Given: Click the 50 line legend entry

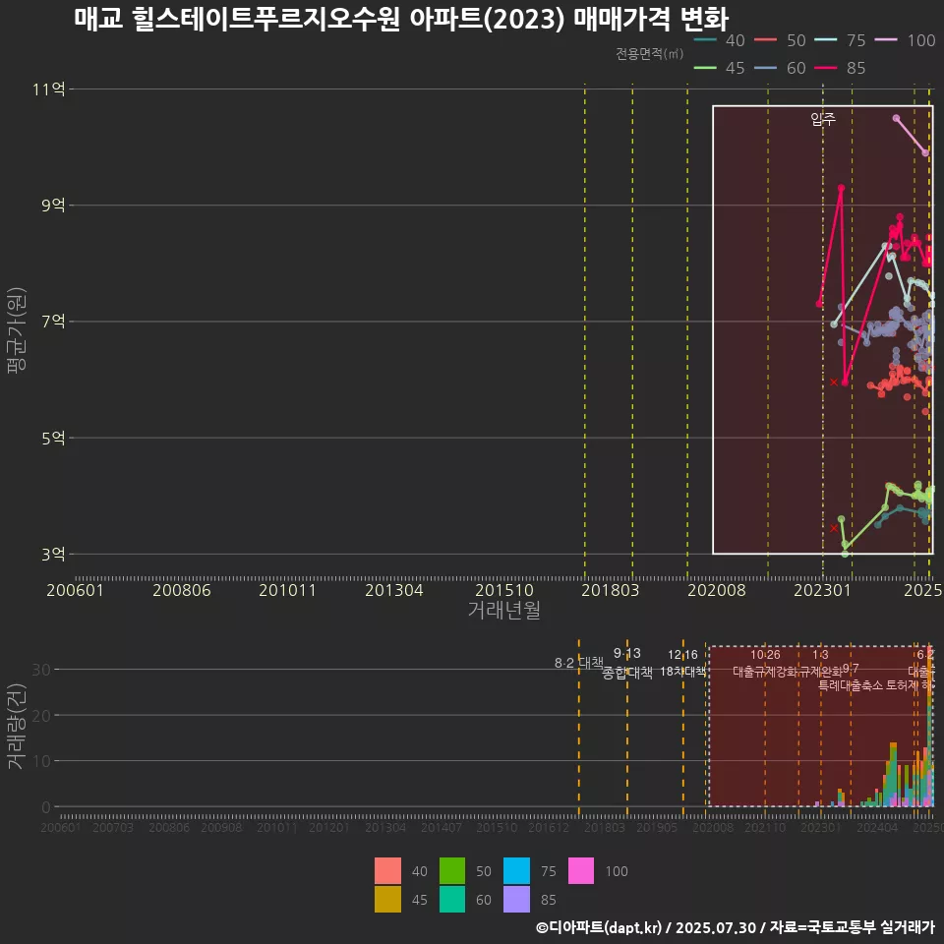Looking at the screenshot, I should point(780,40).
